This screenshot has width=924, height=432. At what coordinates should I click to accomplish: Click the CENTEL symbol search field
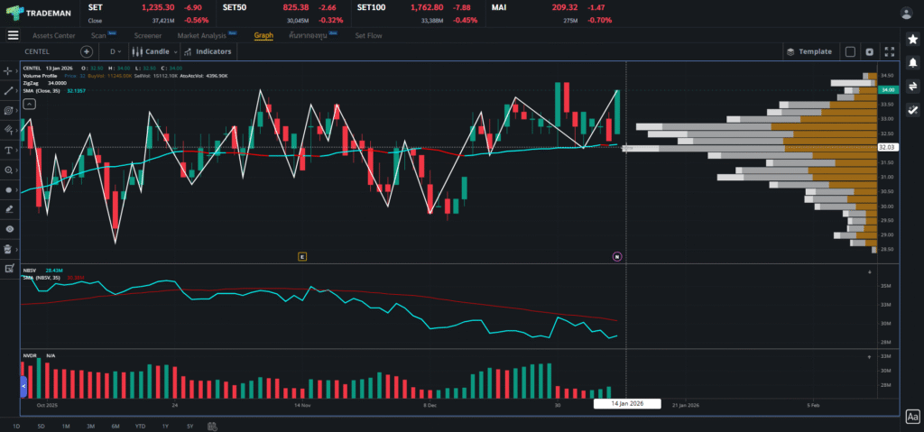(x=50, y=51)
